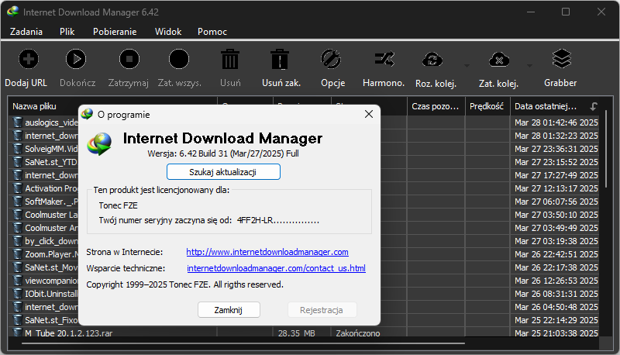Click the Zamknij button

coord(229,310)
